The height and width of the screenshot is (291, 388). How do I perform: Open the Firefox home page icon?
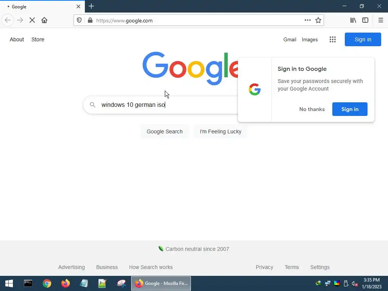(44, 20)
